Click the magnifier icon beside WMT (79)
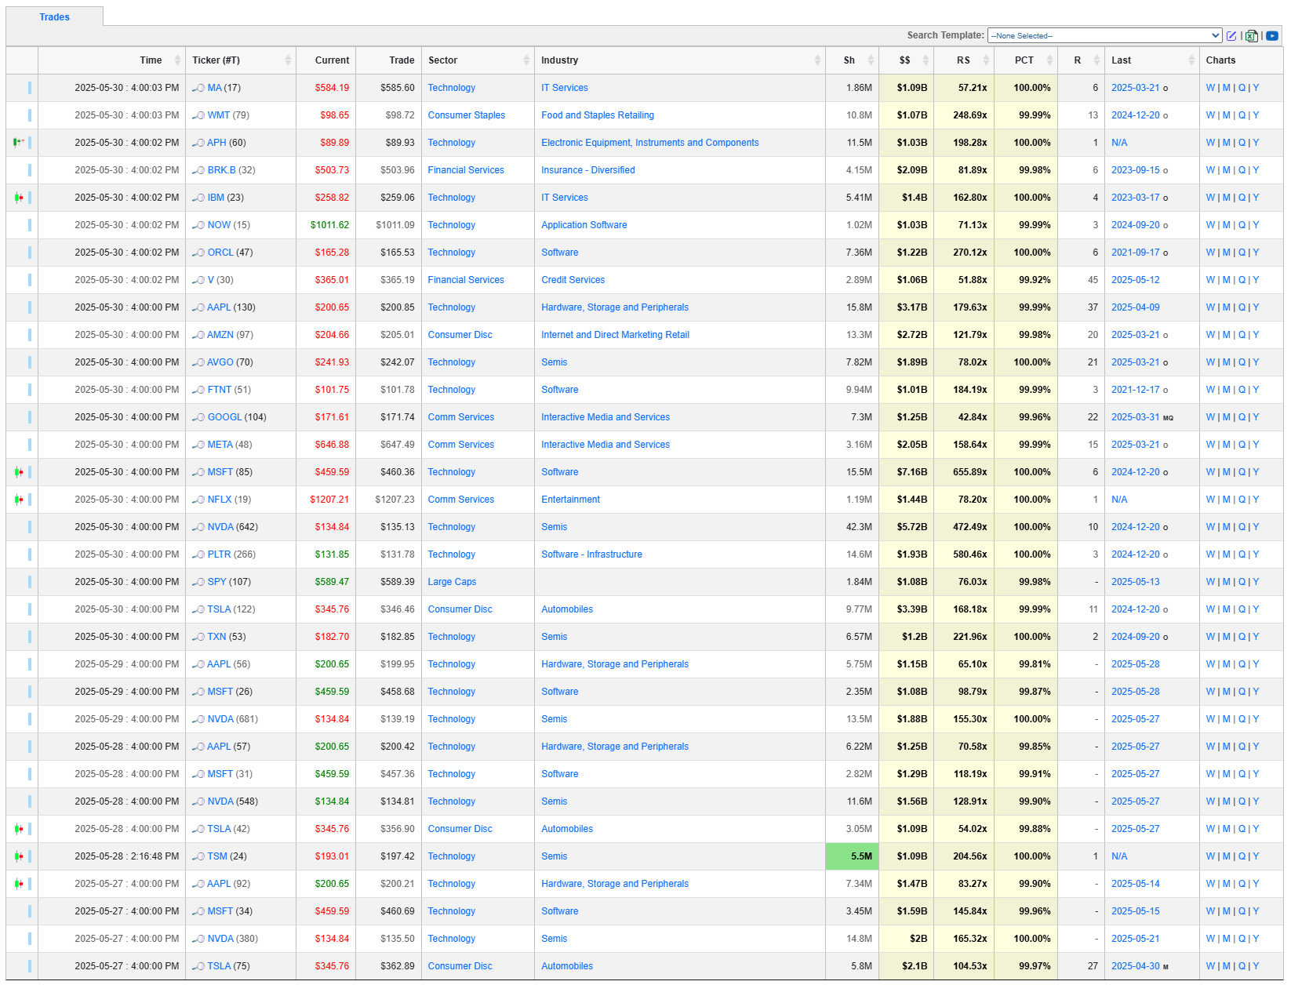 pos(198,115)
